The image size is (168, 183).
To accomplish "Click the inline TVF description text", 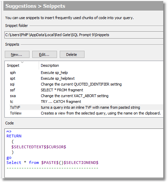I will [x=90, y=107].
